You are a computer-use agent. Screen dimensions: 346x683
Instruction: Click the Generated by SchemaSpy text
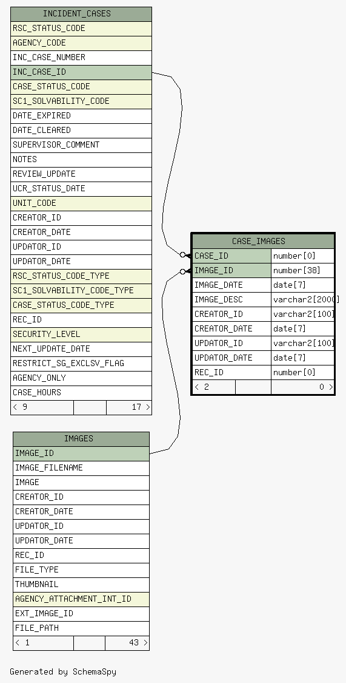(63, 671)
